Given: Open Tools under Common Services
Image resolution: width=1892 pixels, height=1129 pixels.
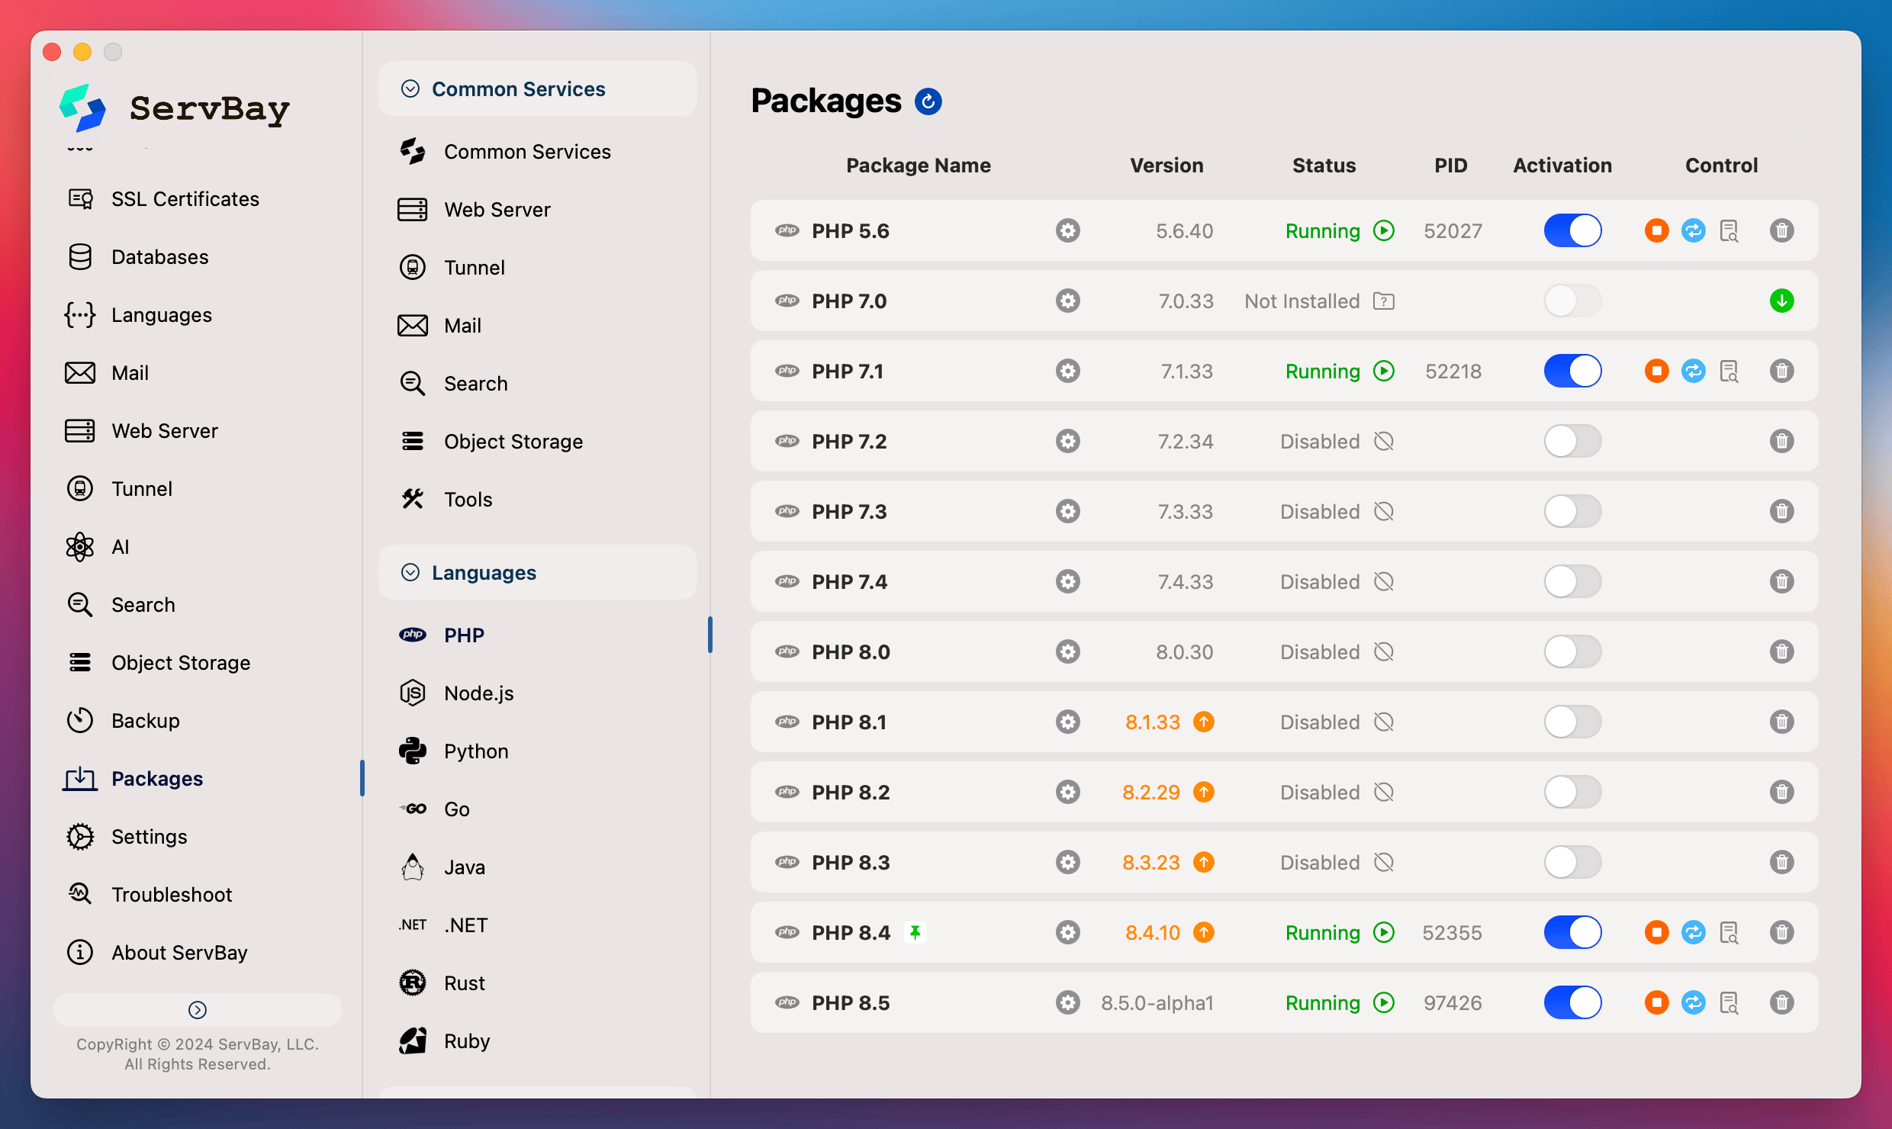Looking at the screenshot, I should pyautogui.click(x=446, y=500).
